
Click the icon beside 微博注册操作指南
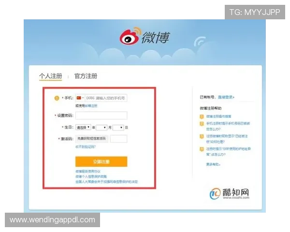(x=202, y=117)
